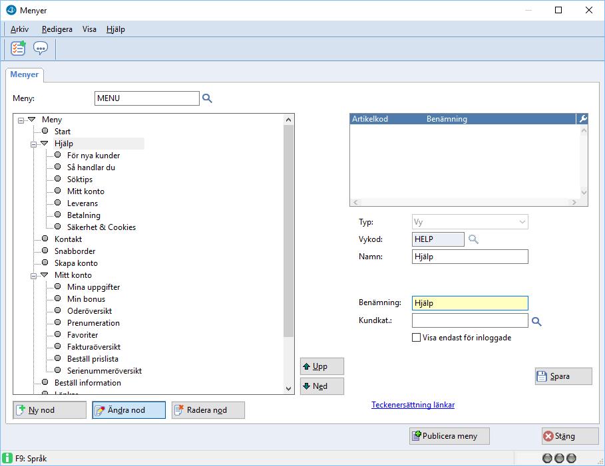Click the bullet icon of Favoriter node
This screenshot has width=605, height=466.
(x=57, y=334)
